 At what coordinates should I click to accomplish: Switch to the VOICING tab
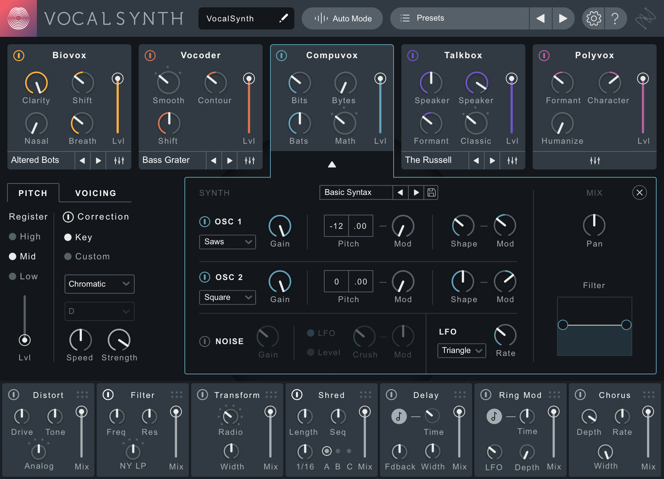(95, 193)
